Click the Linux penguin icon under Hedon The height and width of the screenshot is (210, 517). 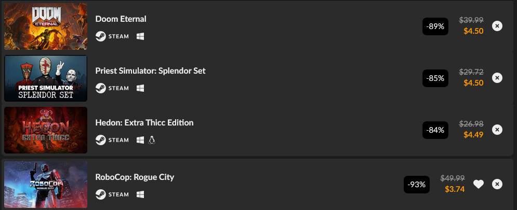tap(152, 140)
